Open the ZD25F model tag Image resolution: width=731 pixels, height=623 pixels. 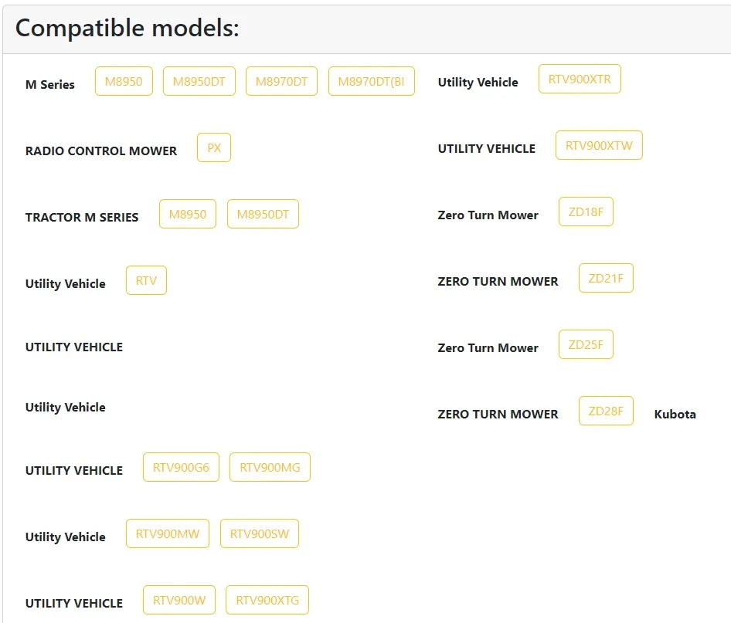point(586,344)
